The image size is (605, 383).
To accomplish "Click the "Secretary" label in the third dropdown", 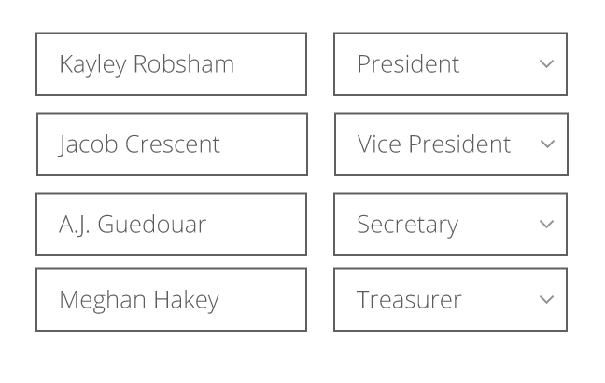I will pos(407,225).
